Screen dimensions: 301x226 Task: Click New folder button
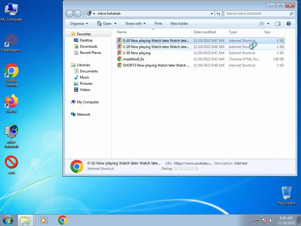(x=179, y=24)
